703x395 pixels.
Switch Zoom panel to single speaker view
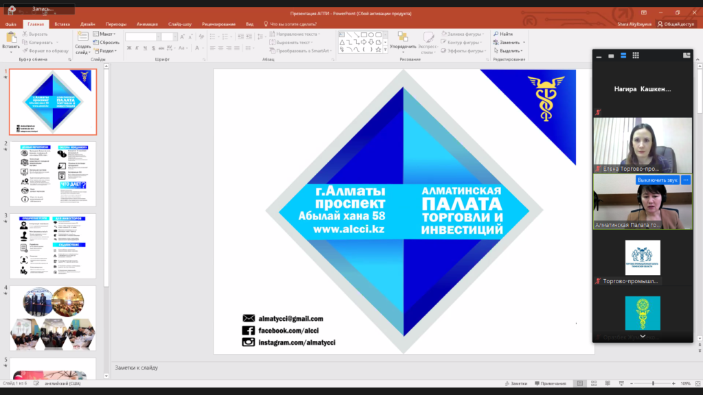coord(611,56)
